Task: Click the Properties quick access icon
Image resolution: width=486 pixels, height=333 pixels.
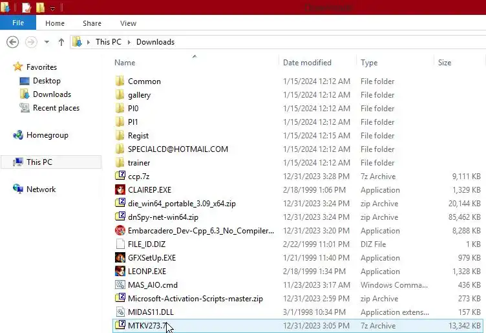Action: [x=26, y=8]
